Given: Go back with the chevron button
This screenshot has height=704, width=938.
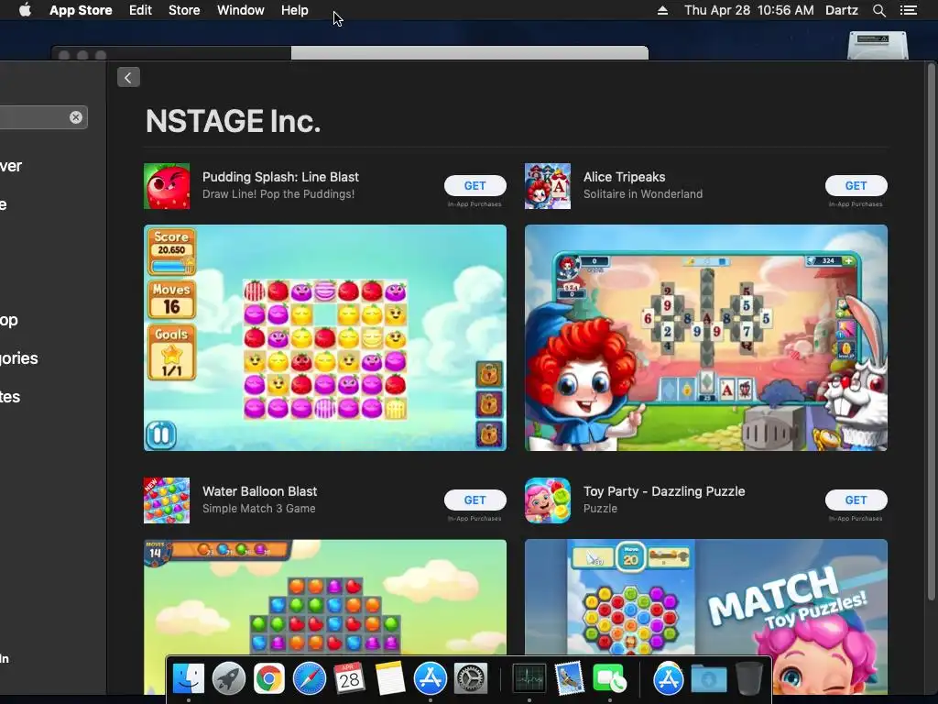Looking at the screenshot, I should pos(128,77).
